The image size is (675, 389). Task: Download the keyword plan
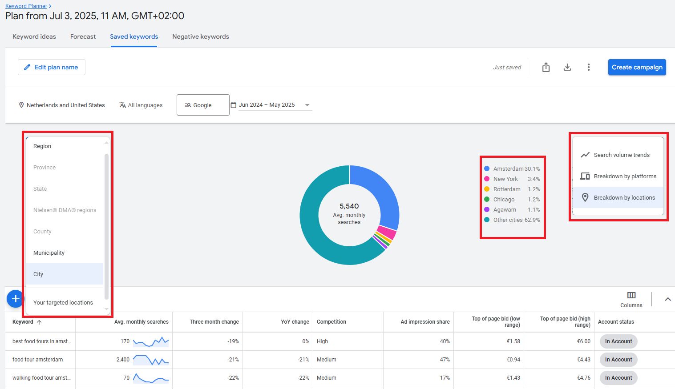[x=567, y=67]
